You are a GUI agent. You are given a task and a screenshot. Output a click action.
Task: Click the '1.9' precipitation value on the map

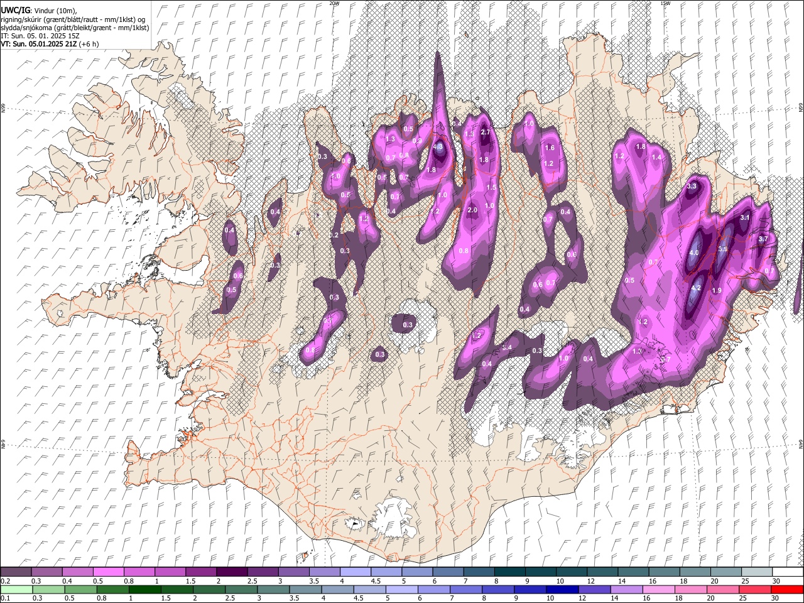tap(717, 291)
